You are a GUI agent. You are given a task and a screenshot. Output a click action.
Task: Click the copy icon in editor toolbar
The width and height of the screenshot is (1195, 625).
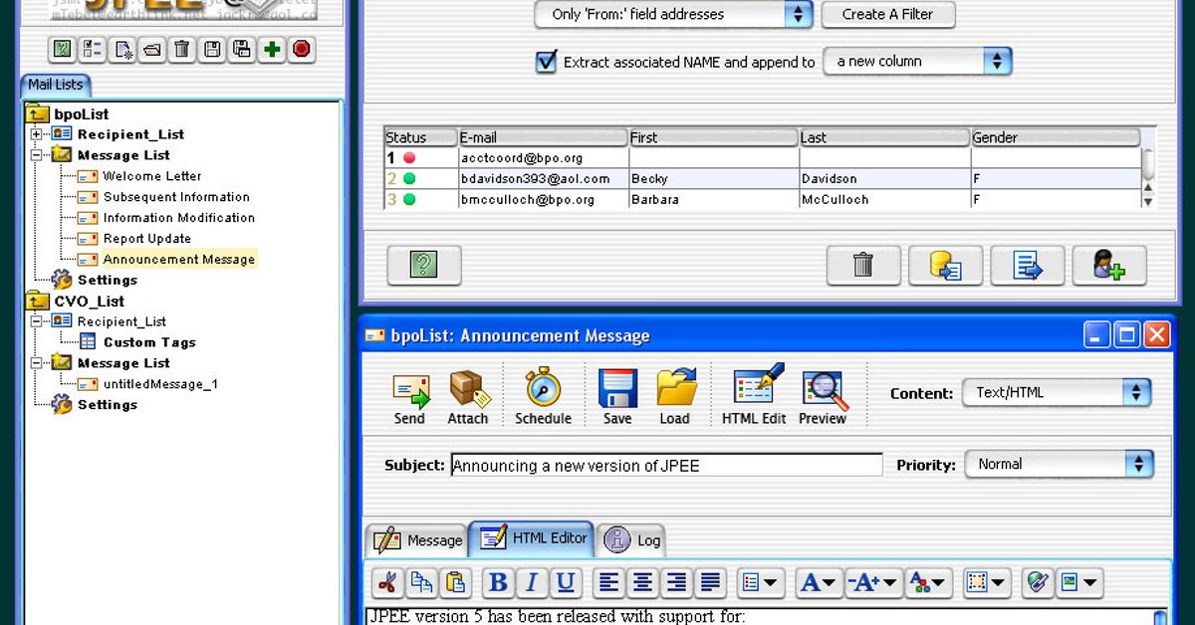point(422,582)
